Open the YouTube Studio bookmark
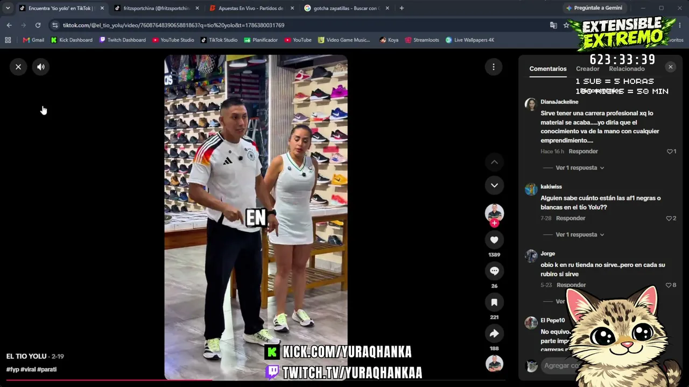The width and height of the screenshot is (689, 387). [173, 40]
